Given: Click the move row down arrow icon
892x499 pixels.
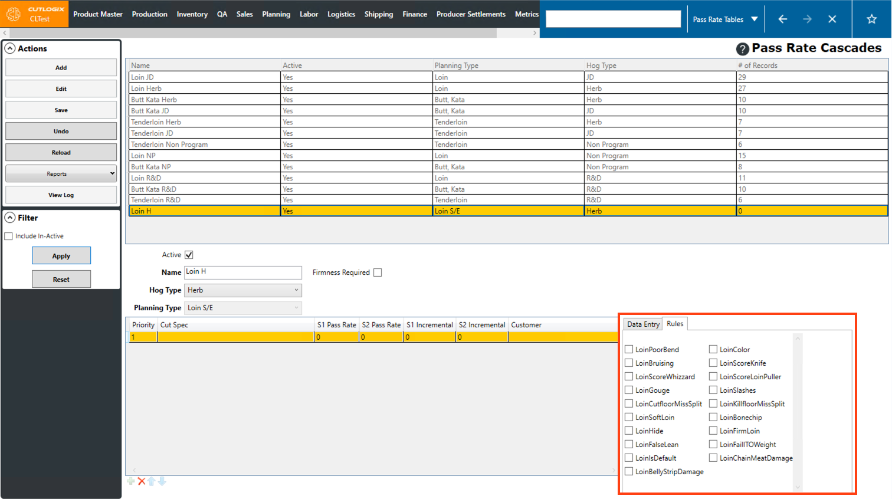Looking at the screenshot, I should coord(162,481).
